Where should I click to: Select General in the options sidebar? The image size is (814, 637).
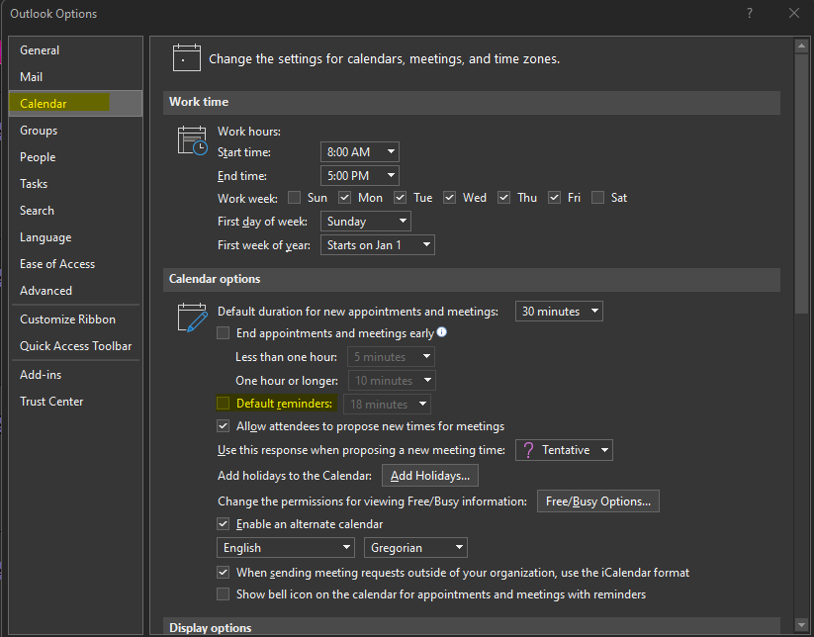[76, 50]
